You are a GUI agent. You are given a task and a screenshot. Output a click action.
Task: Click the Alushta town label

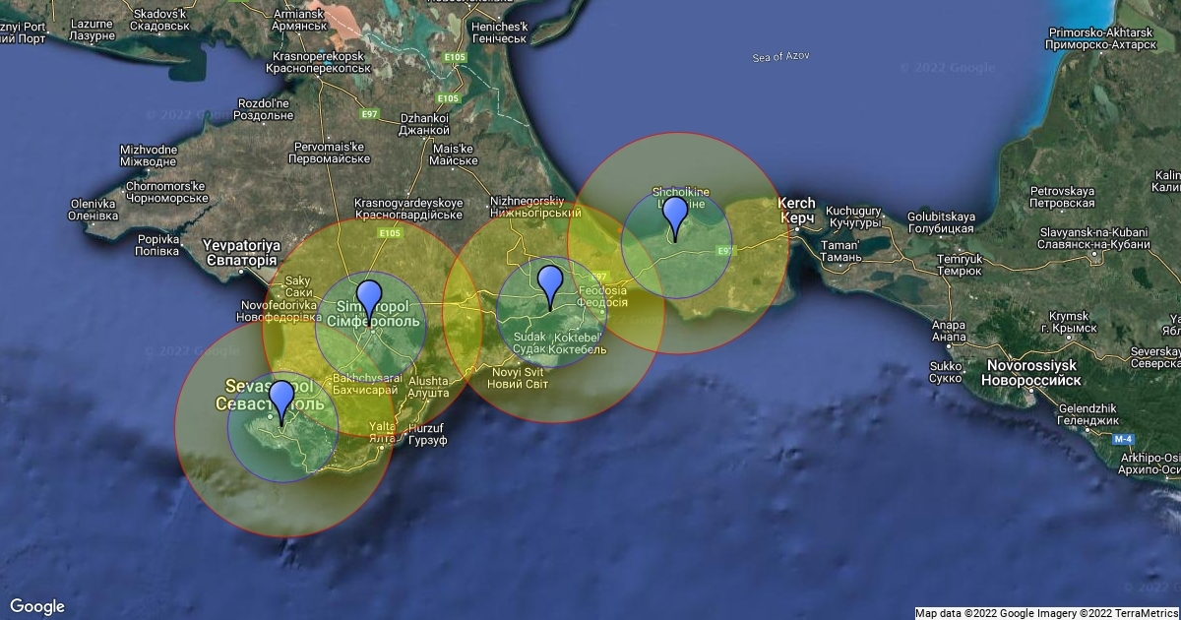pyautogui.click(x=428, y=385)
